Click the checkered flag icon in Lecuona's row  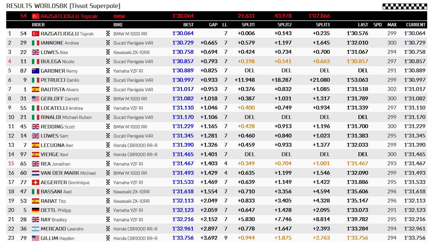[108, 145]
